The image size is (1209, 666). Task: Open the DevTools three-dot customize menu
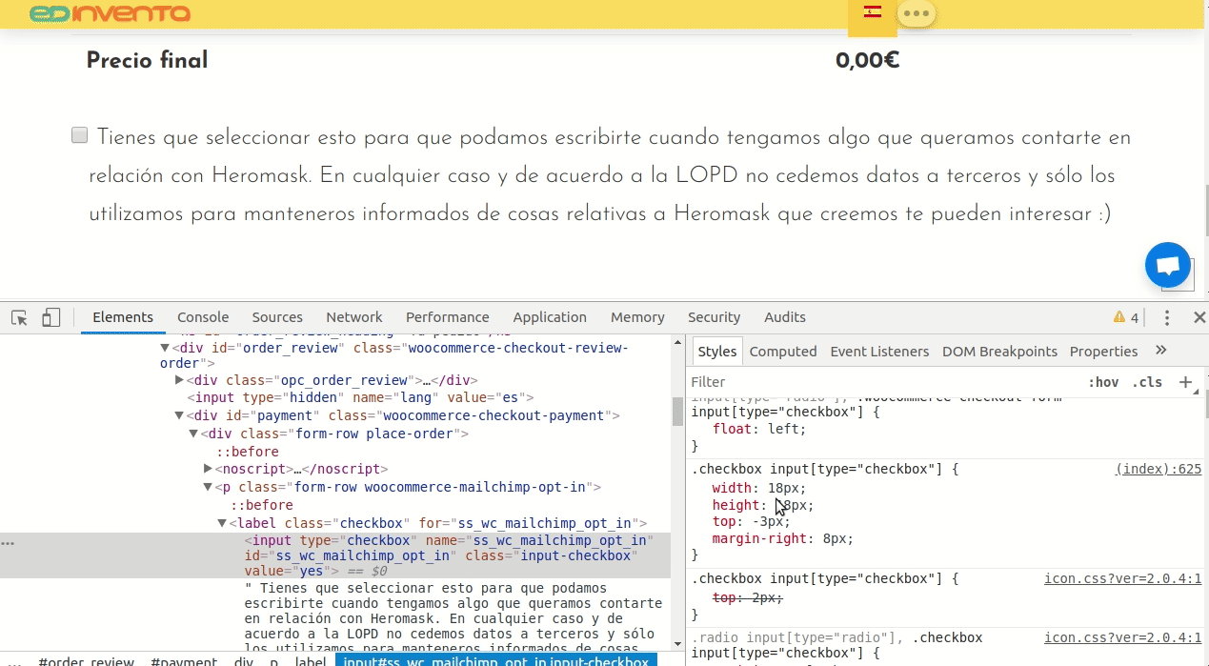tap(1167, 317)
